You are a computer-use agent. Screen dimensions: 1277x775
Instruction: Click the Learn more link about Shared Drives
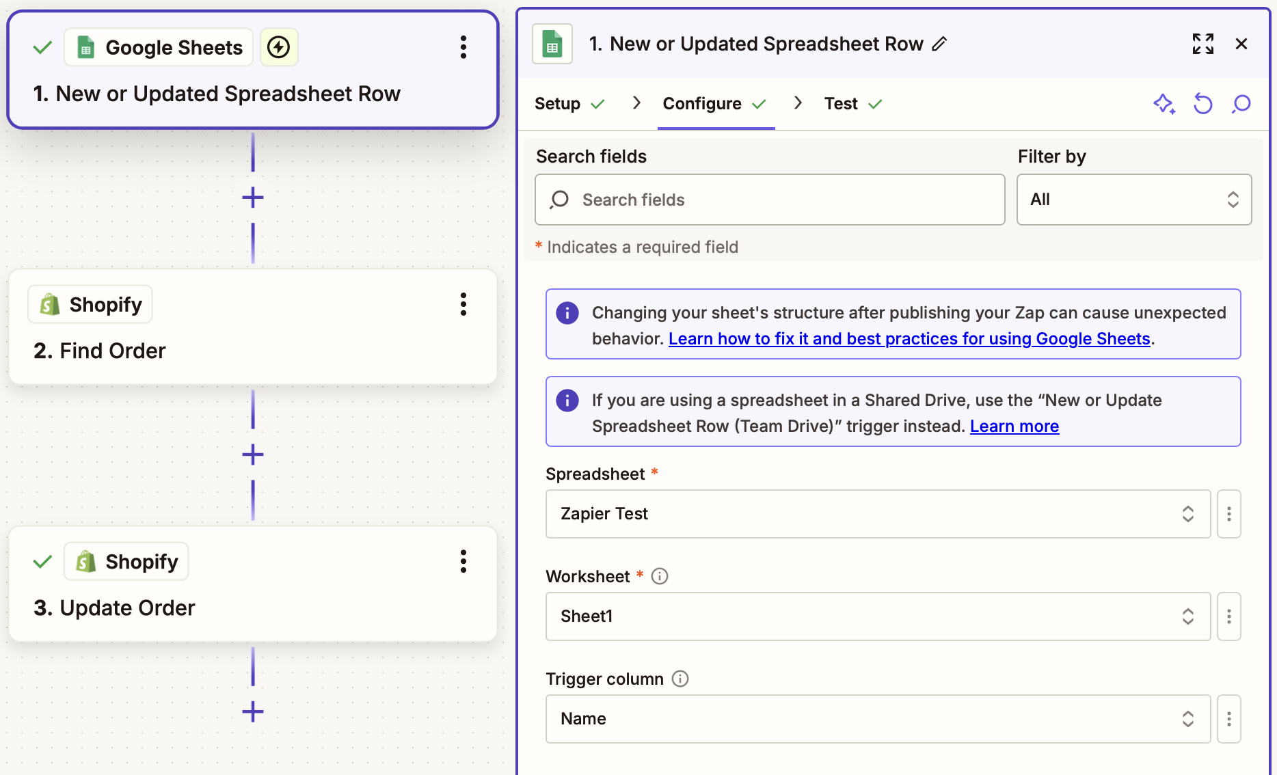1014,426
